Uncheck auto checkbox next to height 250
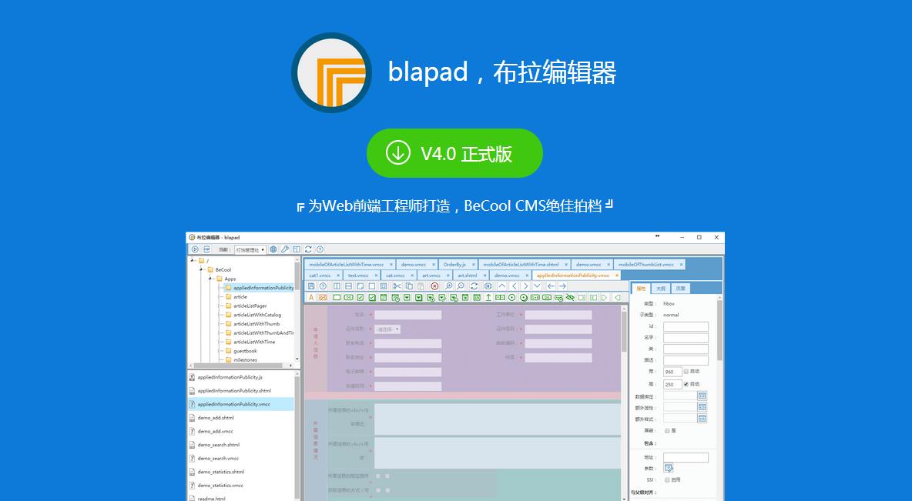The height and width of the screenshot is (501, 912). (x=686, y=384)
